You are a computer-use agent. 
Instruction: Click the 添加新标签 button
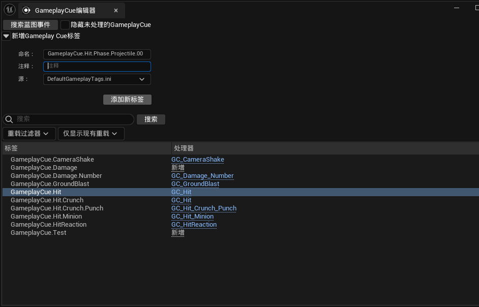point(127,99)
